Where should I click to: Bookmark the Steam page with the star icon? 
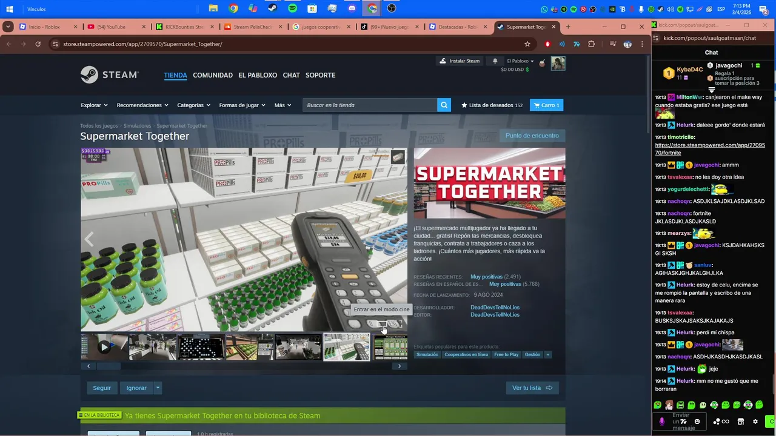tap(527, 44)
